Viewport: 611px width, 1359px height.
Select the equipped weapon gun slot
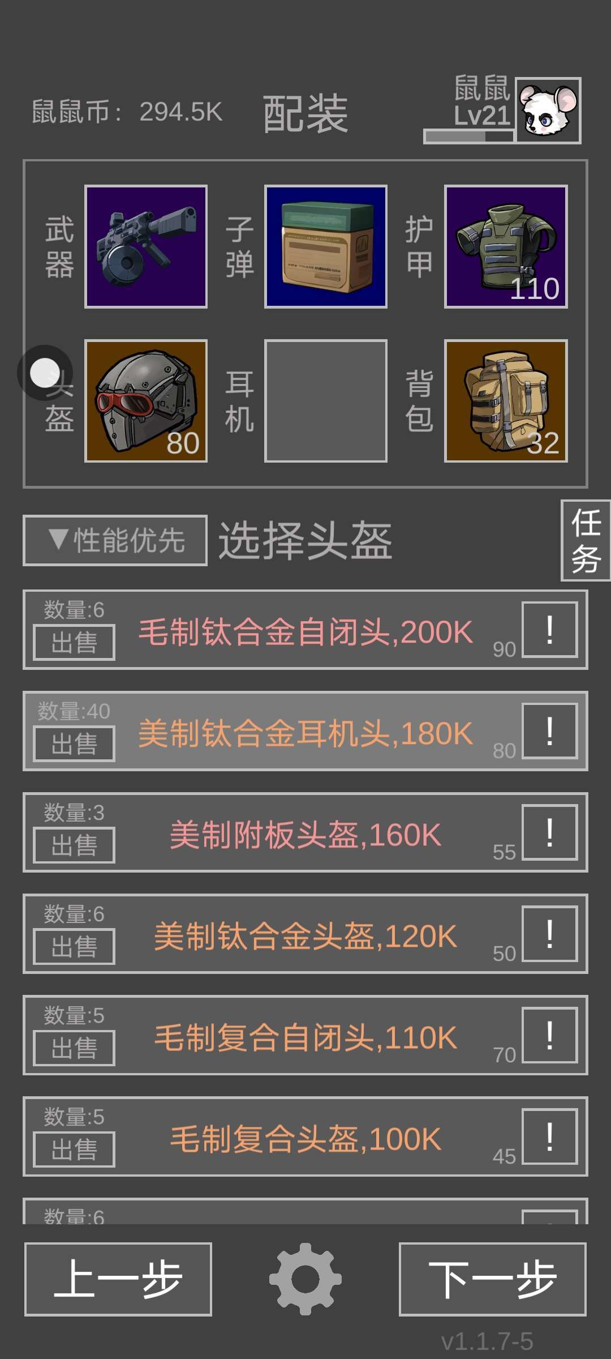(x=146, y=247)
